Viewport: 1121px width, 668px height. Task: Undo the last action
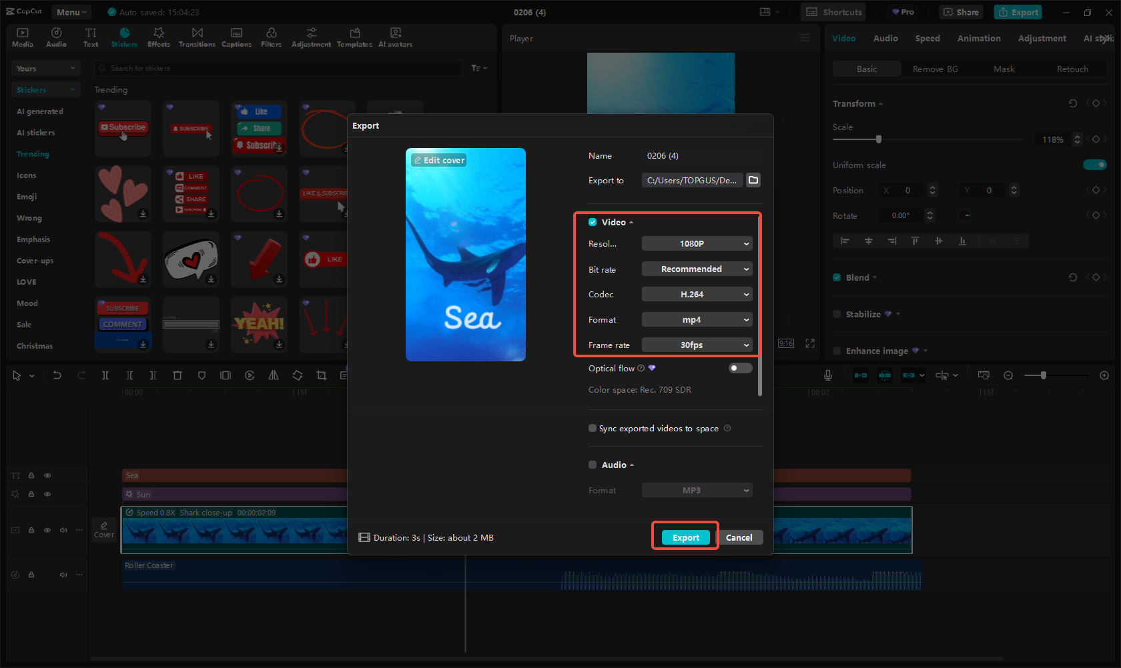point(57,375)
